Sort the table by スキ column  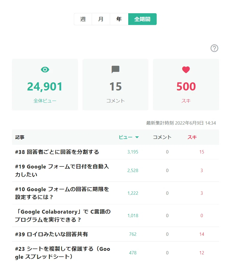192,137
